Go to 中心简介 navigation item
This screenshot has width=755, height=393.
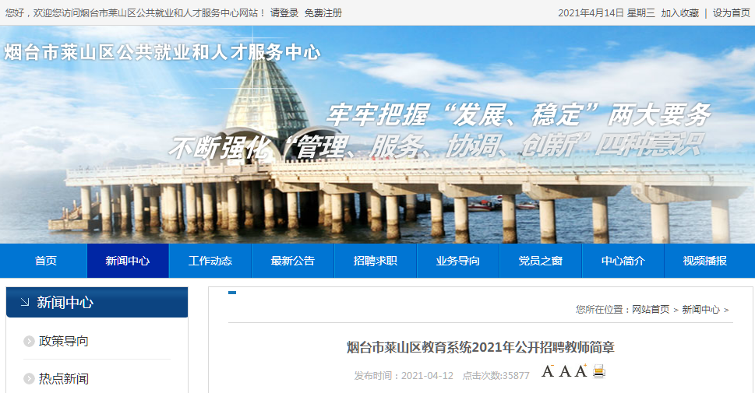tap(623, 261)
